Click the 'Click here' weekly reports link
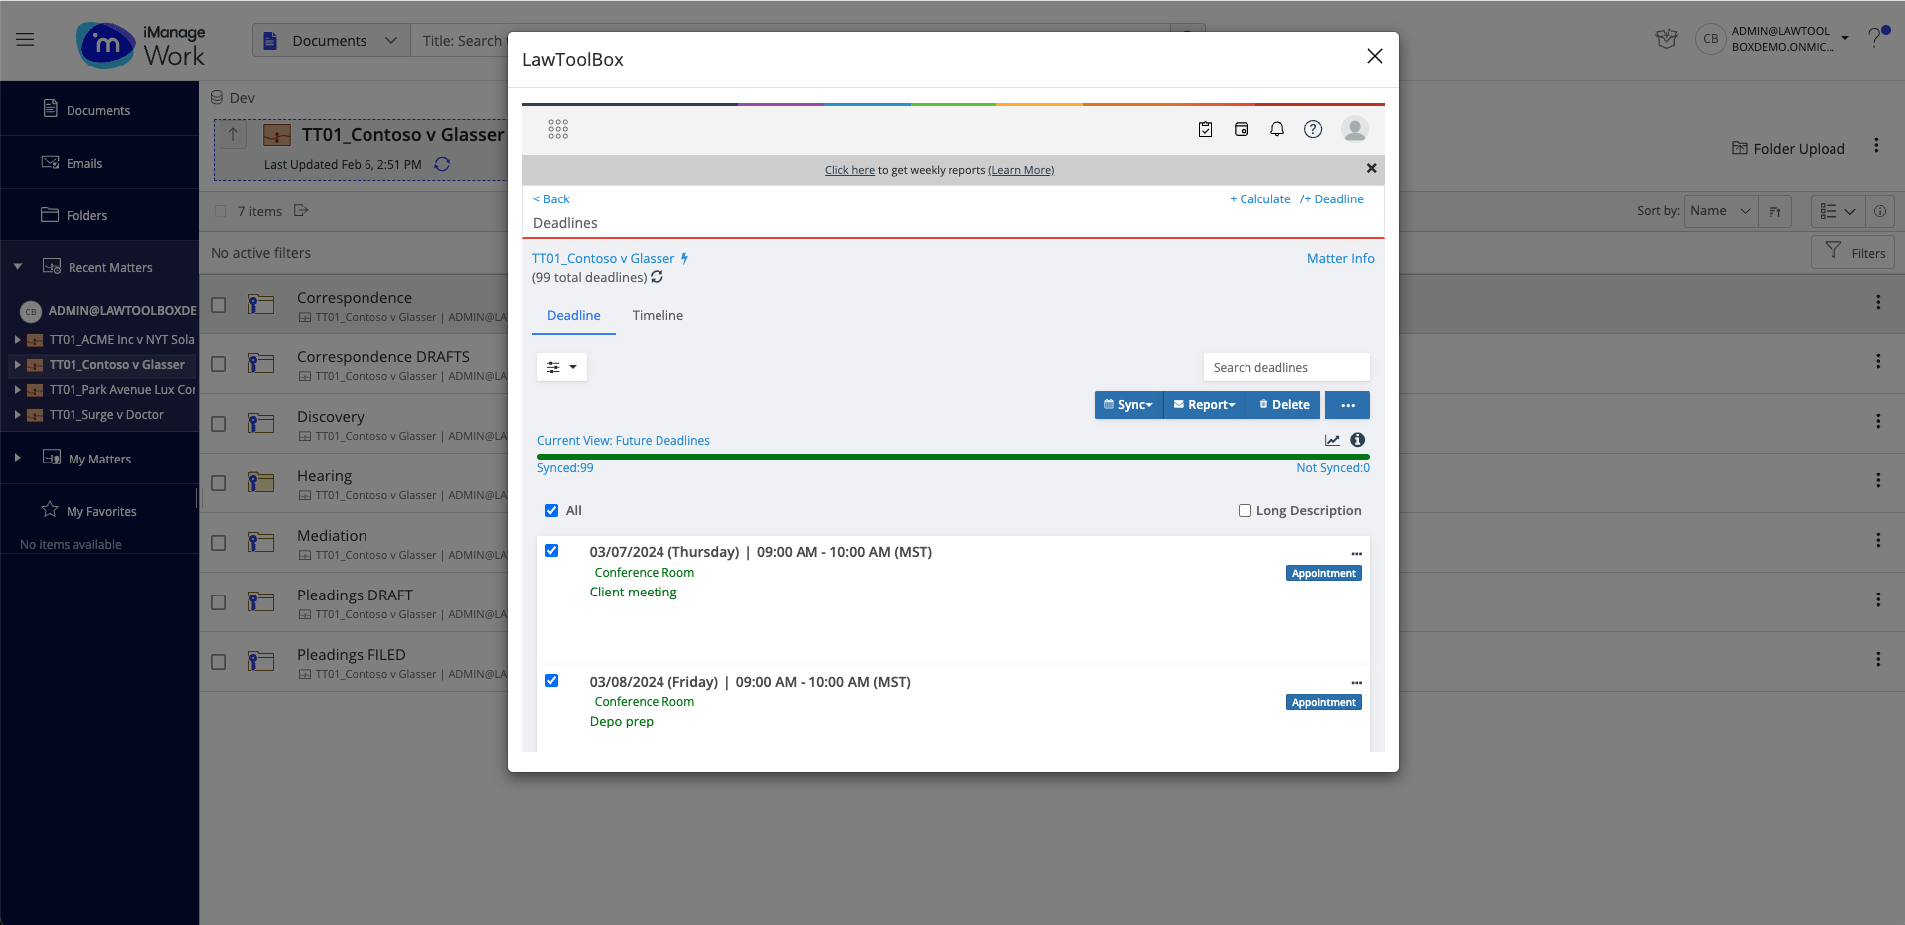 click(x=850, y=170)
